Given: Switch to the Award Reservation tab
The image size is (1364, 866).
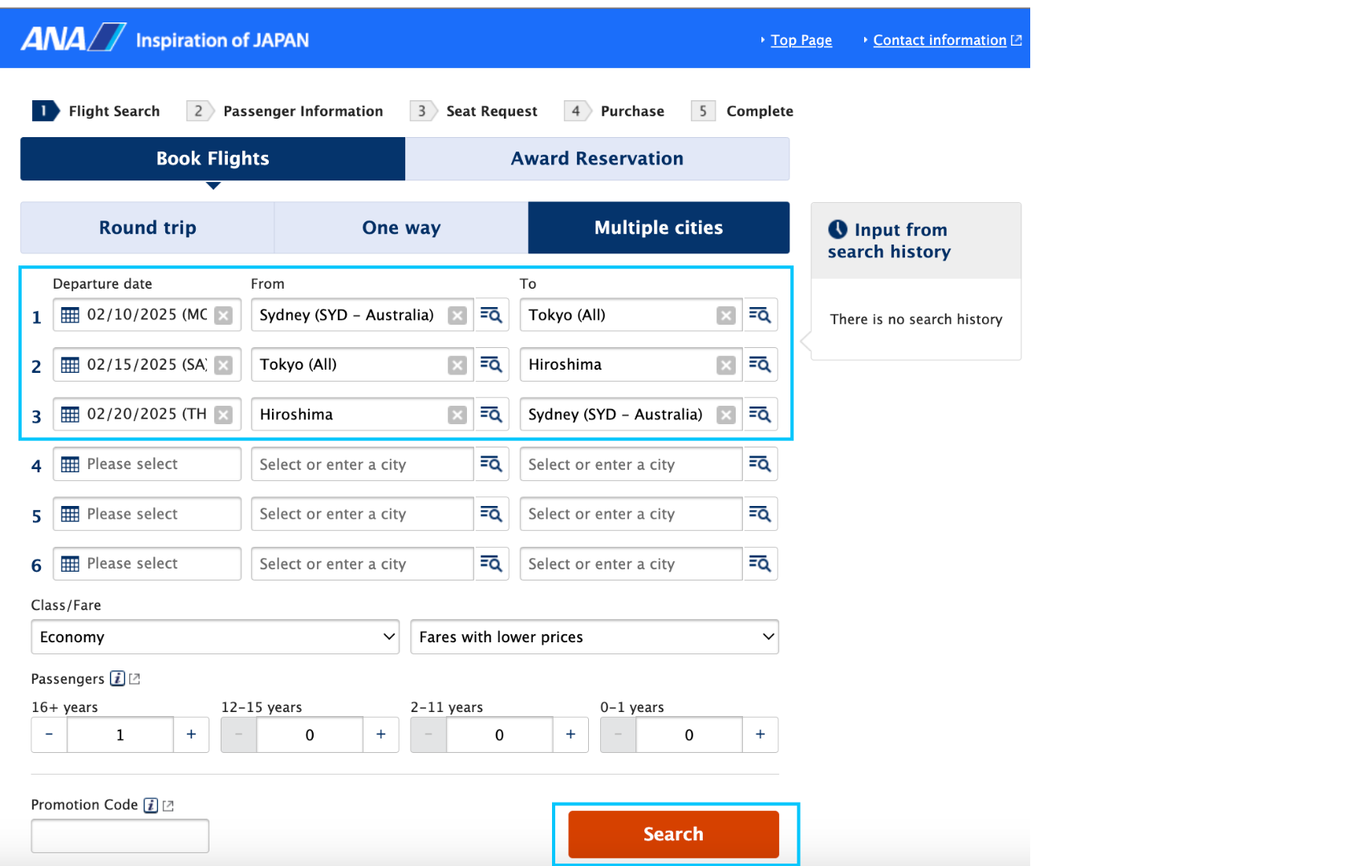Looking at the screenshot, I should pyautogui.click(x=597, y=158).
